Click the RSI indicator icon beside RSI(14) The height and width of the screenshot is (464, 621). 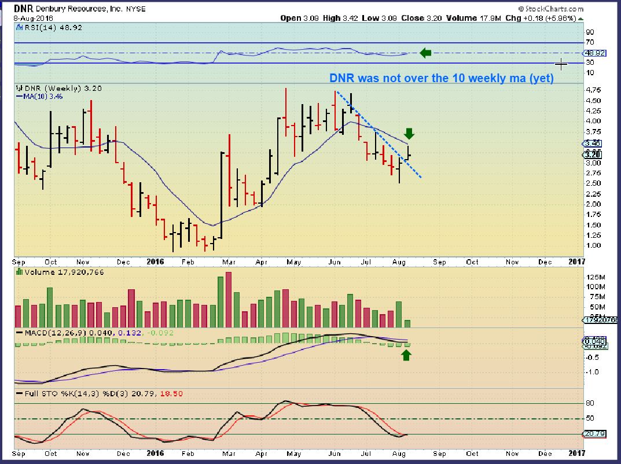pyautogui.click(x=20, y=28)
